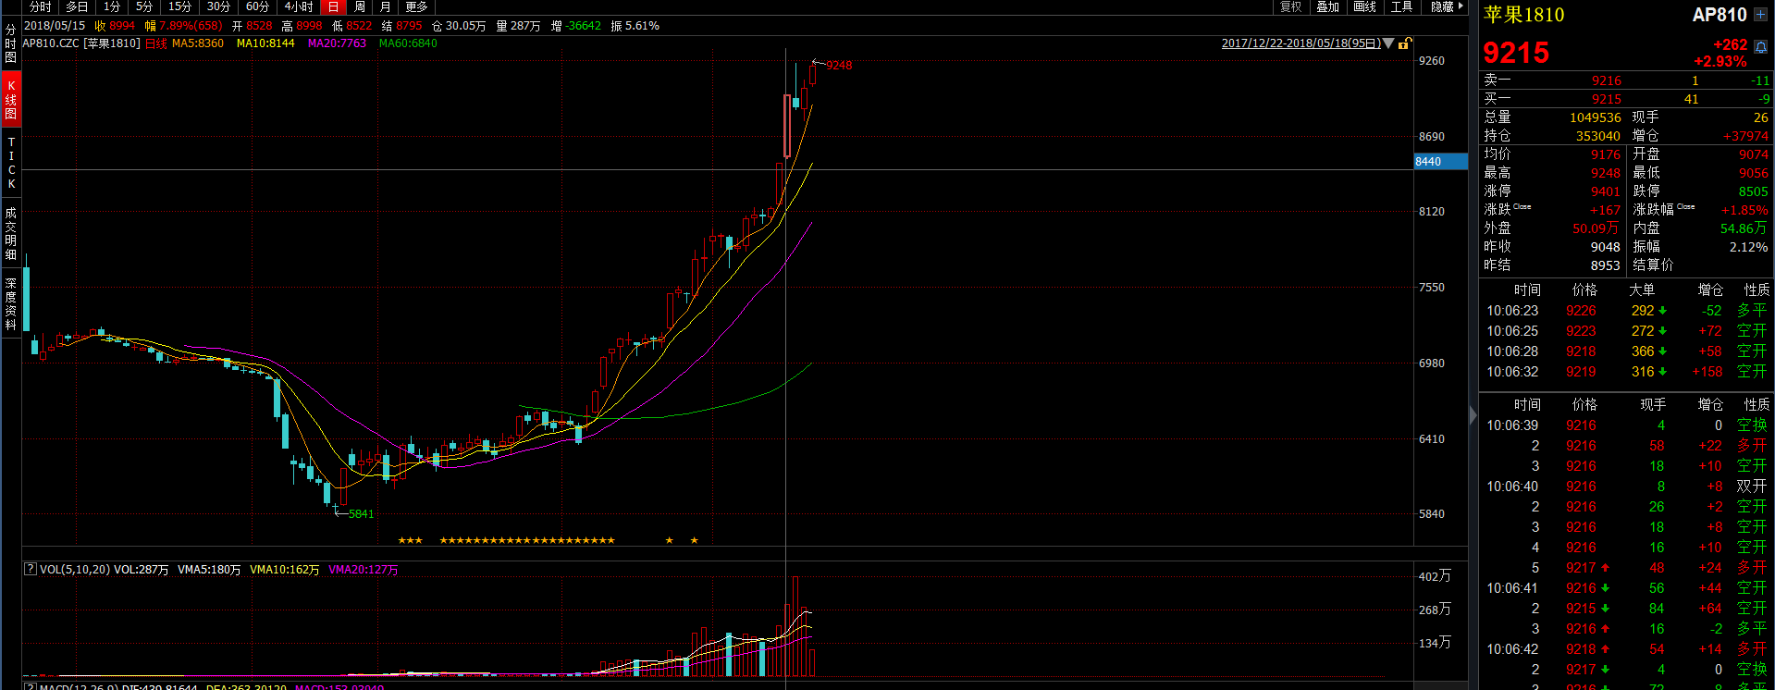Screen dimensions: 1775x690
Task: Toggle the date range lock icon
Action: pyautogui.click(x=1404, y=43)
